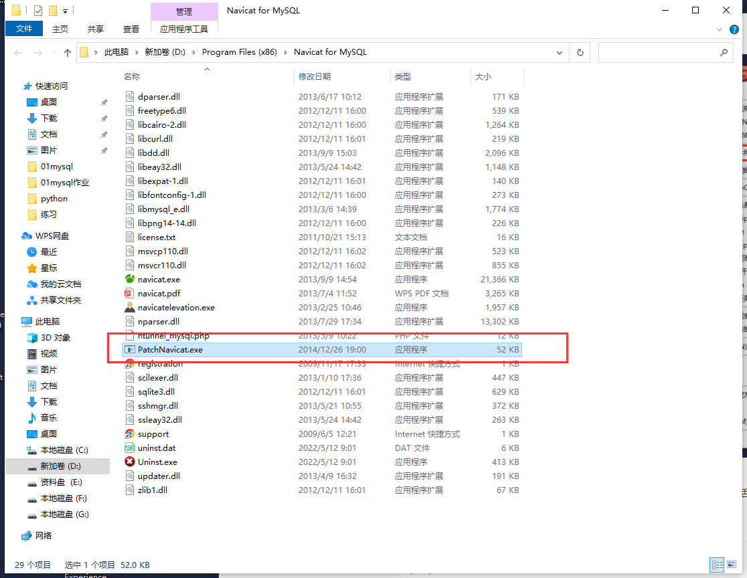Click Properties icon in quick access toolbar
The width and height of the screenshot is (747, 578).
[x=38, y=10]
